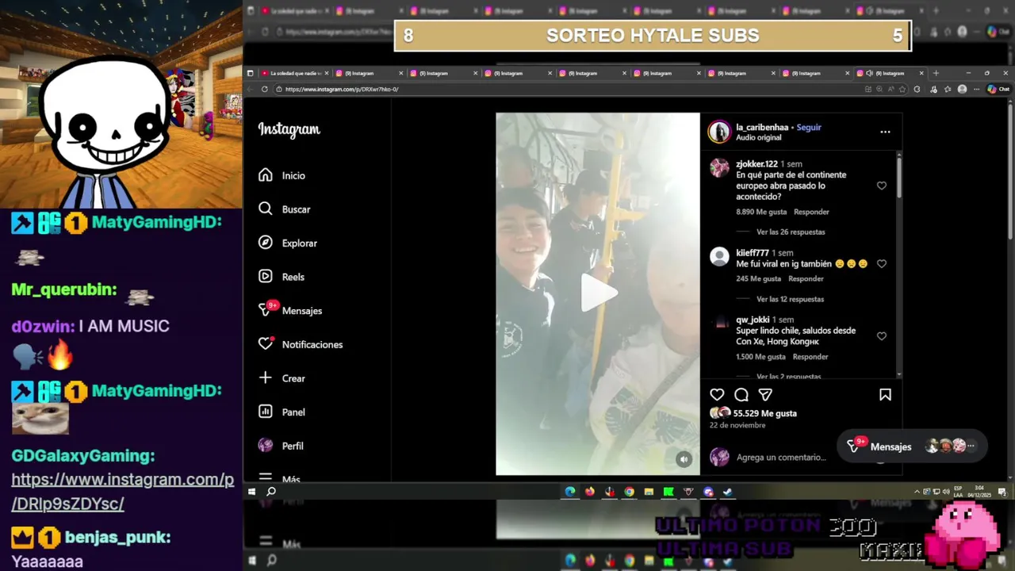Open the browser tab actions menu icon
Image resolution: width=1015 pixels, height=571 pixels.
(250, 73)
